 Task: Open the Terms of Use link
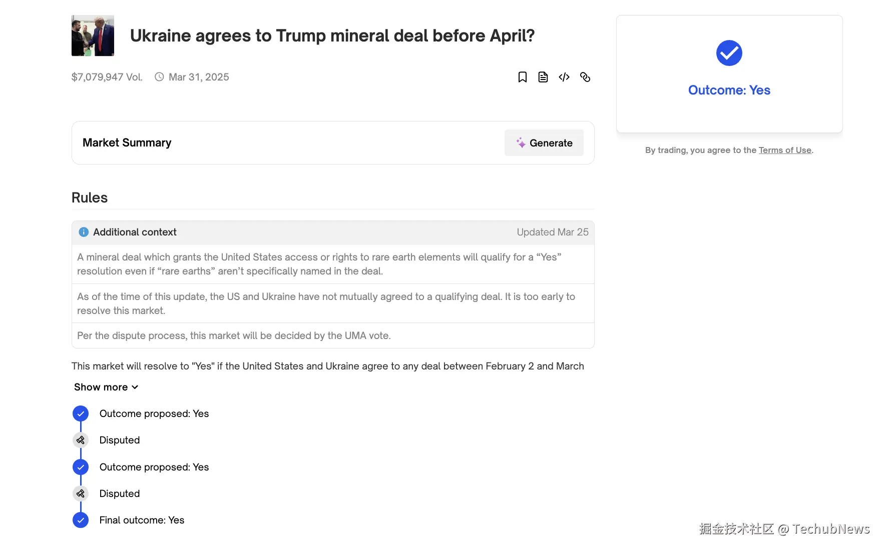[784, 150]
